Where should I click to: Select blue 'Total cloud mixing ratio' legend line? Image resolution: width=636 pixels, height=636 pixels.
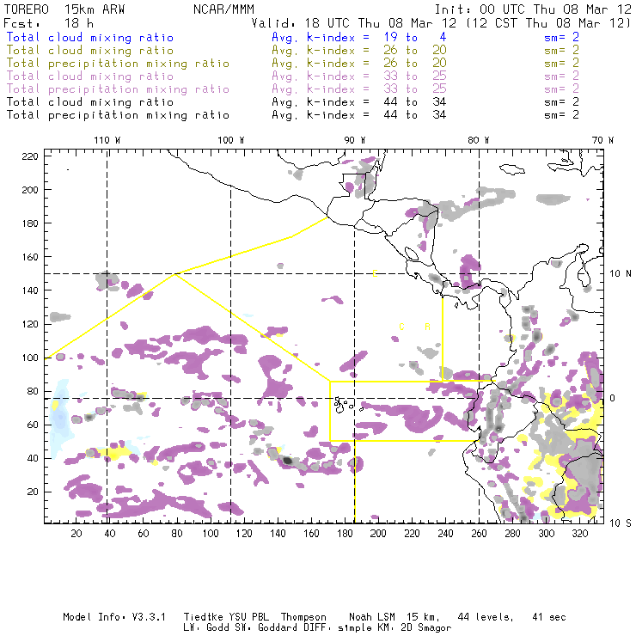(x=90, y=37)
